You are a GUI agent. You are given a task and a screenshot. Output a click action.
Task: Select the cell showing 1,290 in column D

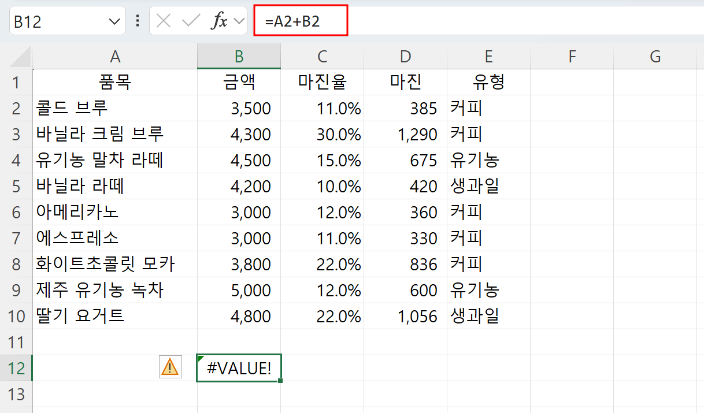pos(405,134)
